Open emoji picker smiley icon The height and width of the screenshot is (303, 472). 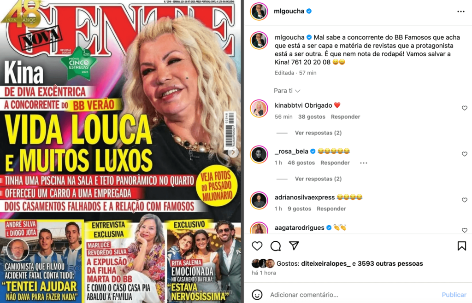257,295
